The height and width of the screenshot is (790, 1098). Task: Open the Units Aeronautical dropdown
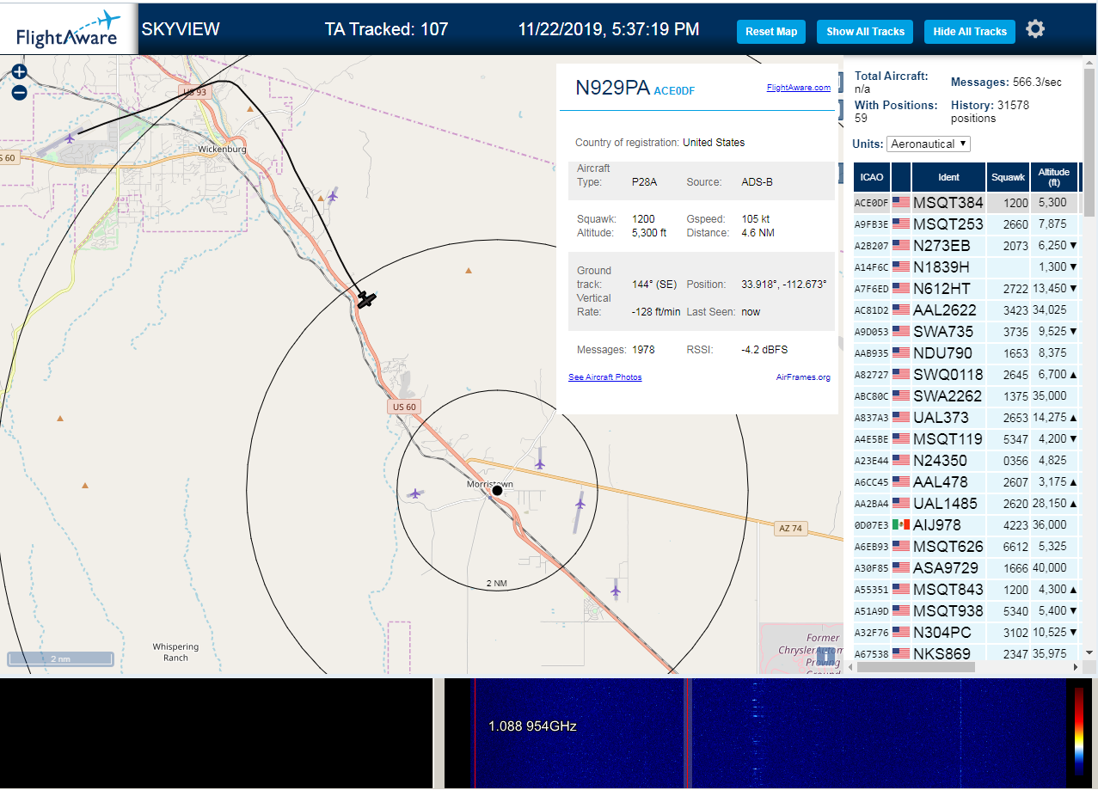929,144
